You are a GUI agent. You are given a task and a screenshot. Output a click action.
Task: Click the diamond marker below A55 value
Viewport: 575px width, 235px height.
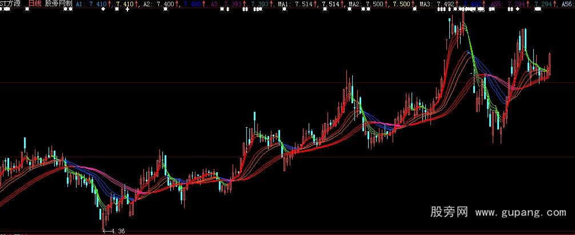click(517, 10)
